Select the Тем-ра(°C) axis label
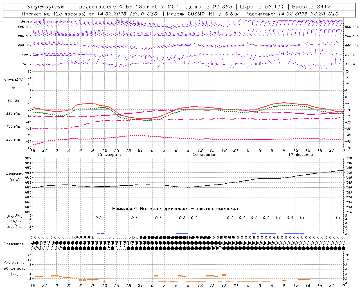The height and width of the screenshot is (288, 360). 13,80
